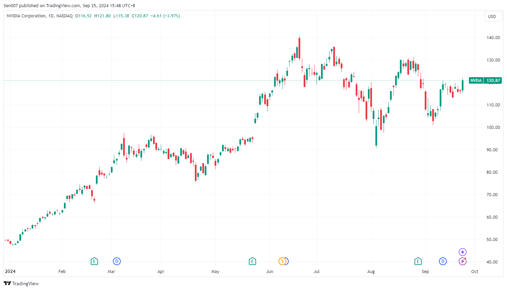Viewport: 507px width, 290px height.
Task: Click the 110.00 price axis label
Action: click(493, 105)
